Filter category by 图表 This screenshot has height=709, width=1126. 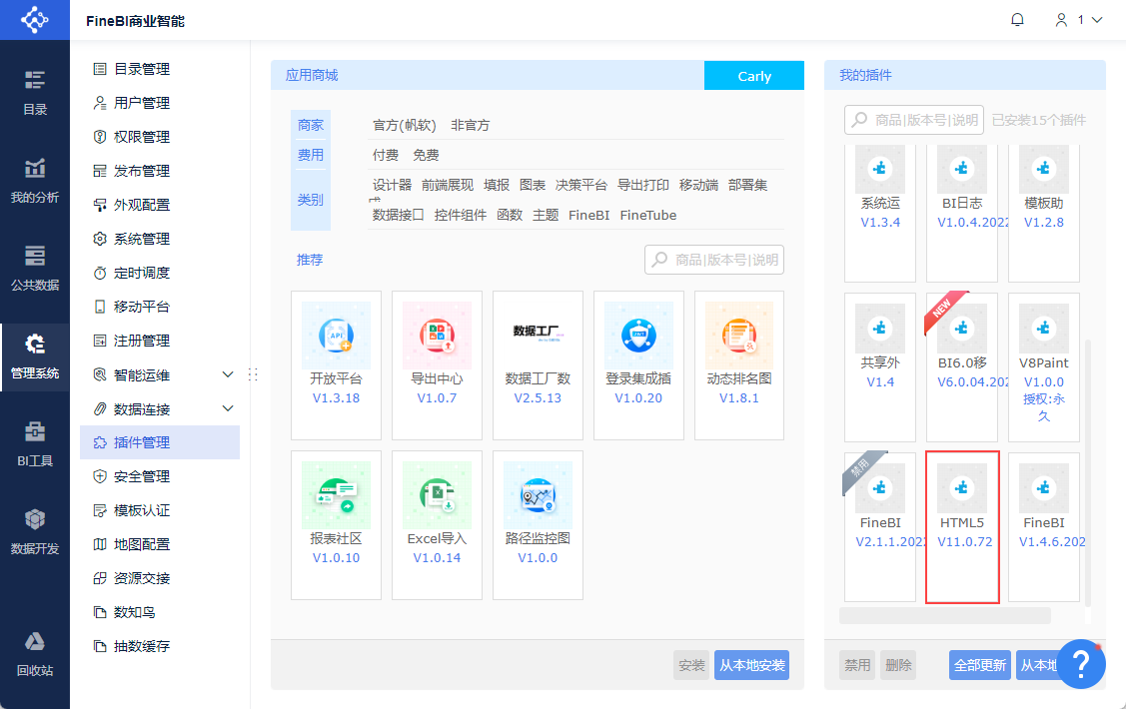pos(533,185)
